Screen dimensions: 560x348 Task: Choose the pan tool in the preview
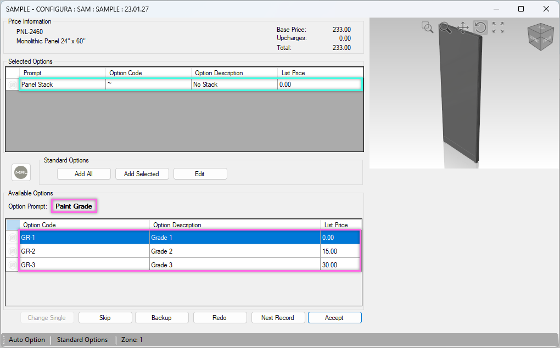click(x=463, y=27)
